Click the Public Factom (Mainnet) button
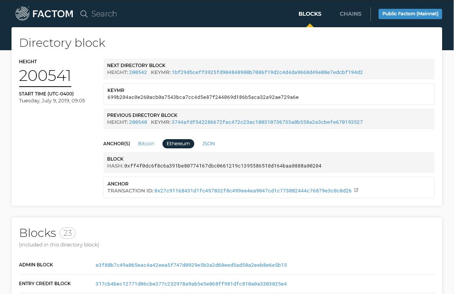The width and height of the screenshot is (454, 294). click(x=410, y=14)
